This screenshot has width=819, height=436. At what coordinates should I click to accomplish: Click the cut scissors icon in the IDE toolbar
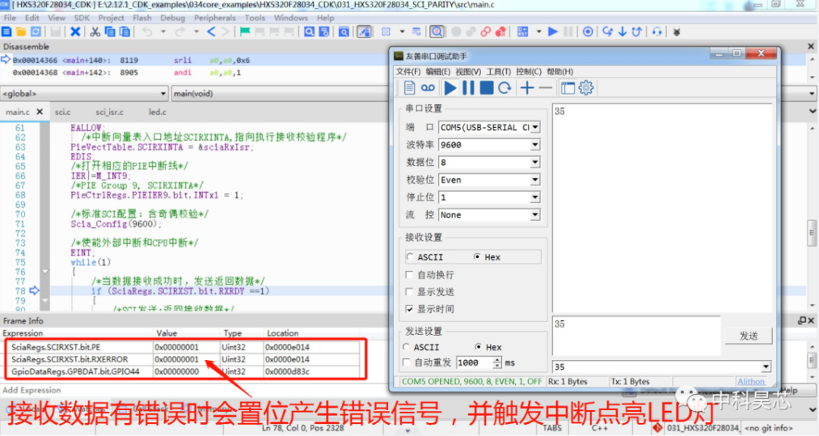point(95,32)
